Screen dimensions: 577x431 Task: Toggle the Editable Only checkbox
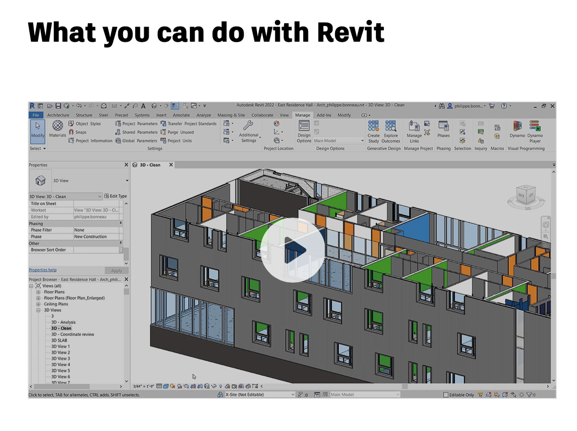point(446,395)
